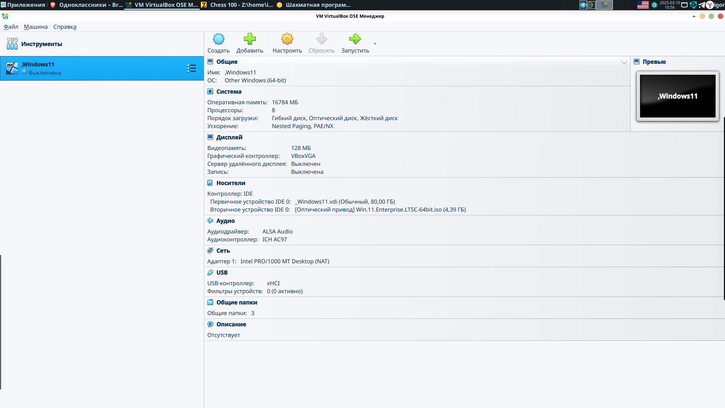Click the Win.11.Enterprise.LTSC-64bit.iso optical drive entry
The width and height of the screenshot is (725, 408).
pos(380,209)
